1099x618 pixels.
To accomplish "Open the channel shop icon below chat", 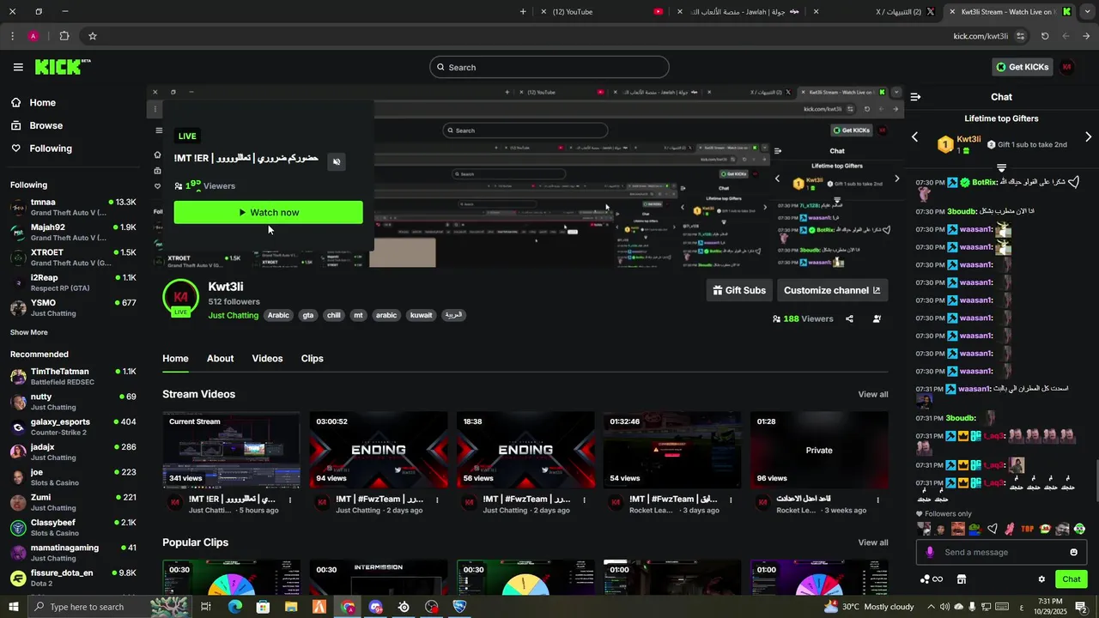I will (x=962, y=579).
